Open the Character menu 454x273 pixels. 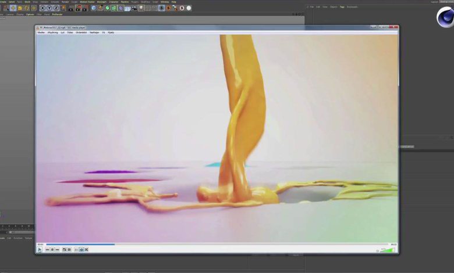tap(114, 2)
